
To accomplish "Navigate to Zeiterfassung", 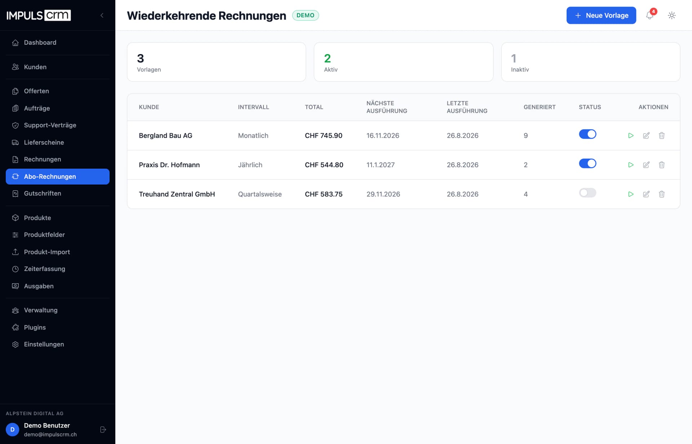I will tap(58, 269).
